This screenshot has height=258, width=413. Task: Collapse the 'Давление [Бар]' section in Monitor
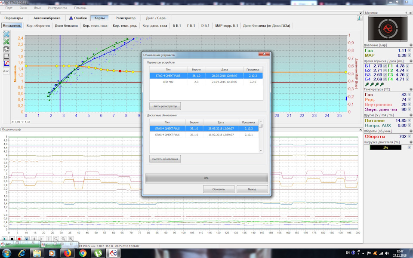(x=411, y=45)
